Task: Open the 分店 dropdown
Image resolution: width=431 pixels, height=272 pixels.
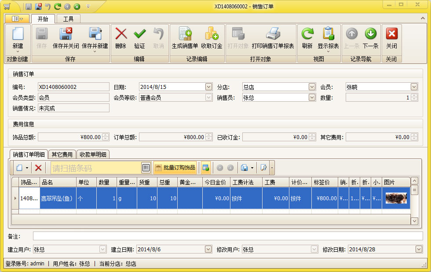Action: click(312, 87)
